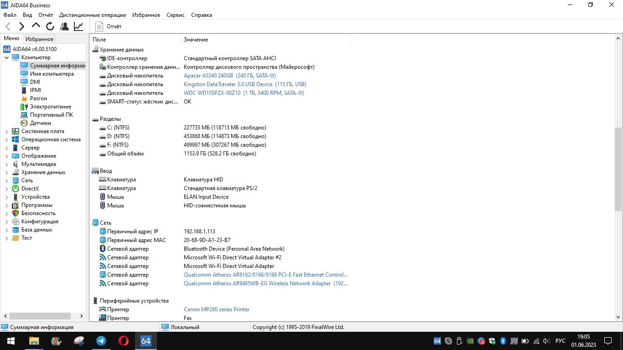623x350 pixels.
Task: Click the Значение column header
Action: pos(265,40)
